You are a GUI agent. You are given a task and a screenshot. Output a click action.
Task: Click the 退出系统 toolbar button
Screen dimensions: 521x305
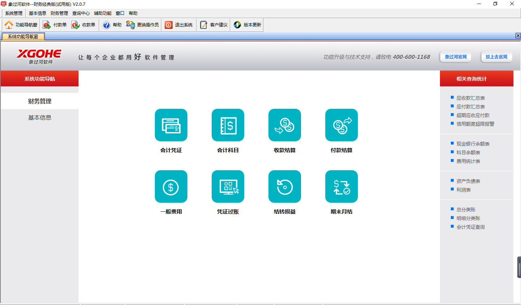(179, 25)
